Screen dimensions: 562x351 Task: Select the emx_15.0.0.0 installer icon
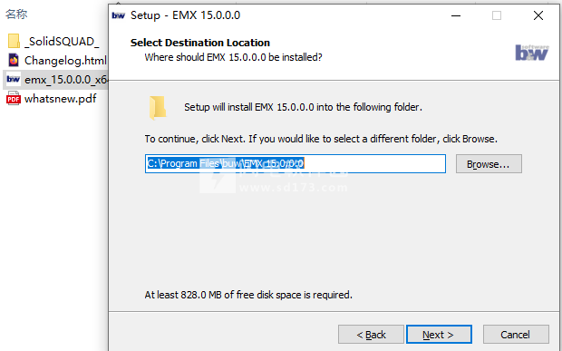coord(14,79)
